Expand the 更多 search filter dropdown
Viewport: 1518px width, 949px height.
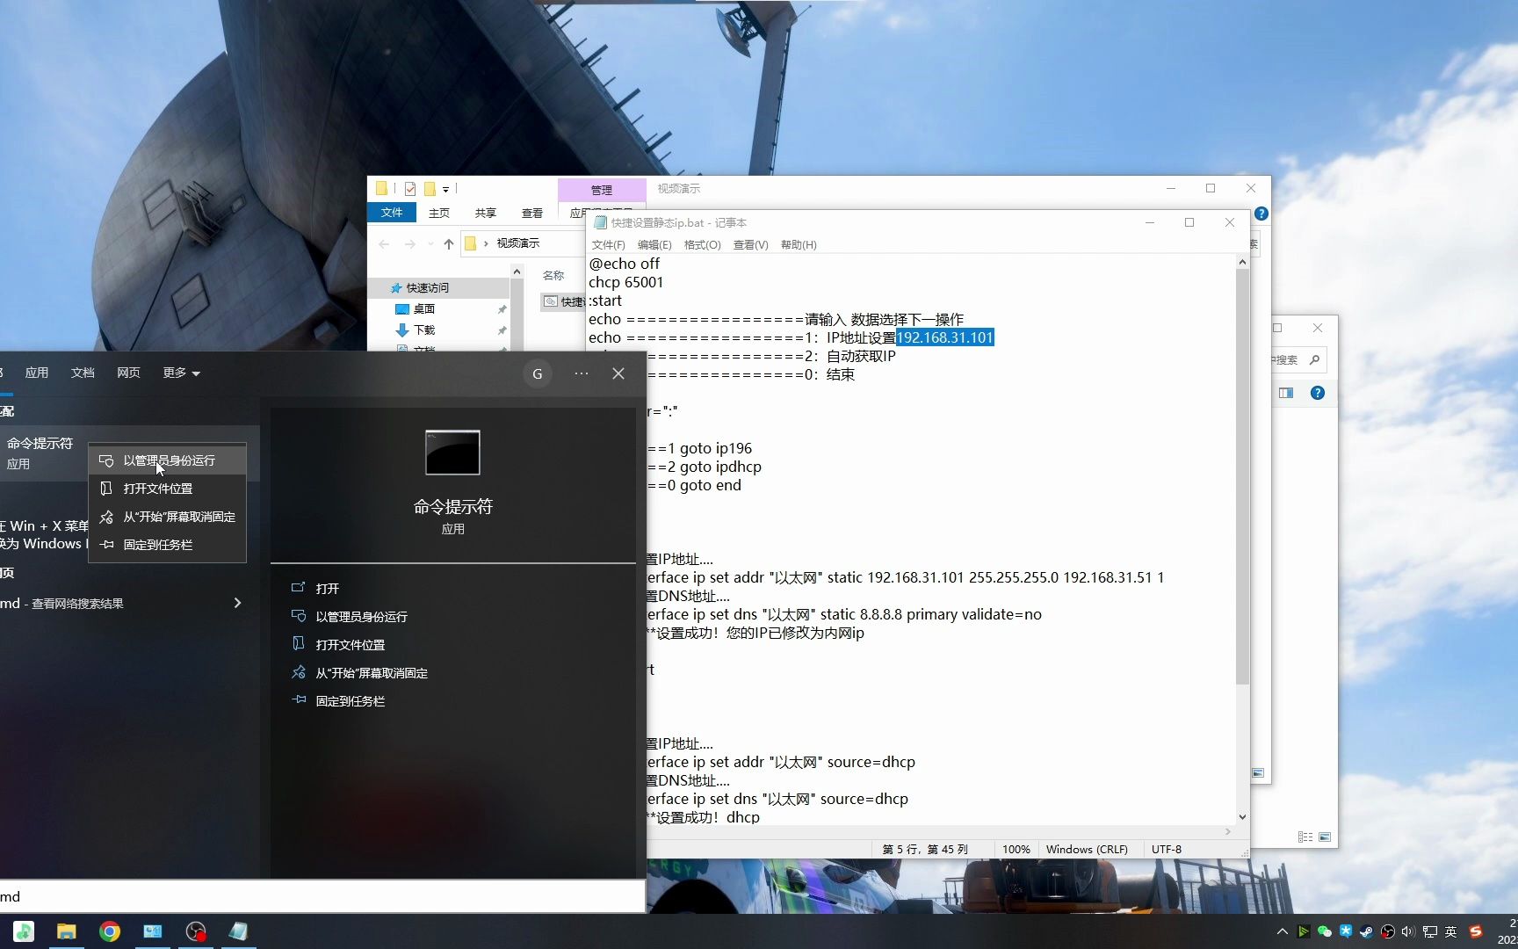[181, 373]
